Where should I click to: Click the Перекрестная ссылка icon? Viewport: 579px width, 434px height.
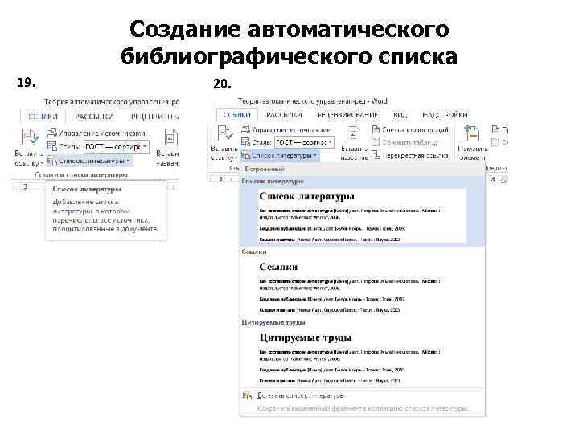[376, 155]
